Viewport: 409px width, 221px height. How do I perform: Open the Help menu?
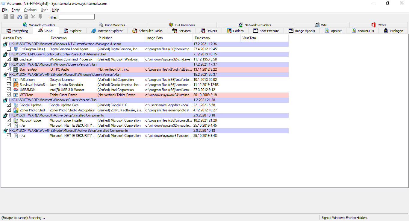point(55,10)
